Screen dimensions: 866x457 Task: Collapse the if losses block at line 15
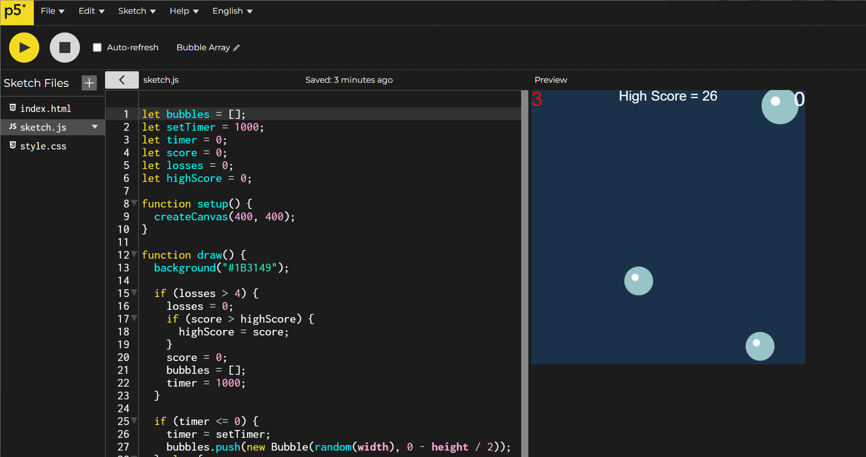click(134, 292)
